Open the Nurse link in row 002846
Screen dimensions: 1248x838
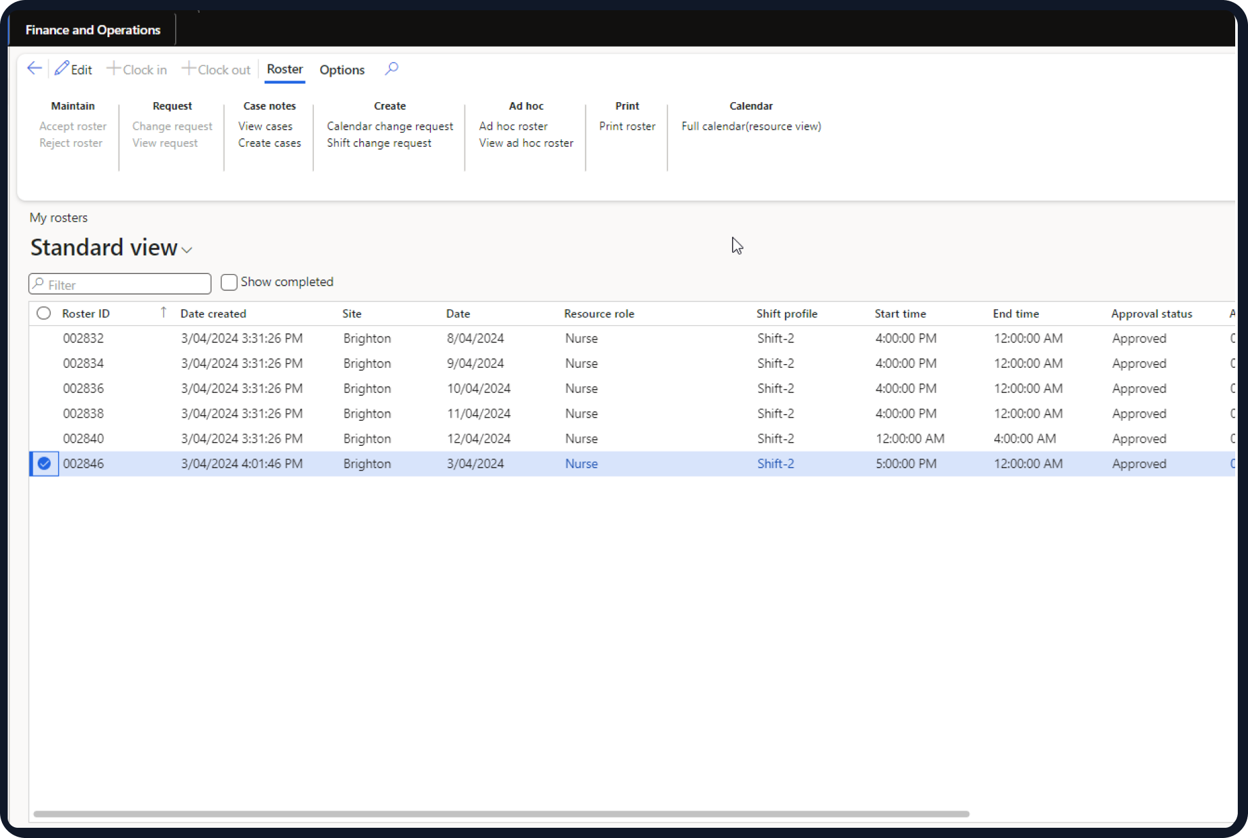coord(581,464)
